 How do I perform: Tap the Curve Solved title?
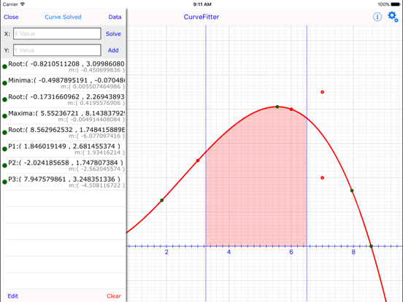pyautogui.click(x=63, y=17)
